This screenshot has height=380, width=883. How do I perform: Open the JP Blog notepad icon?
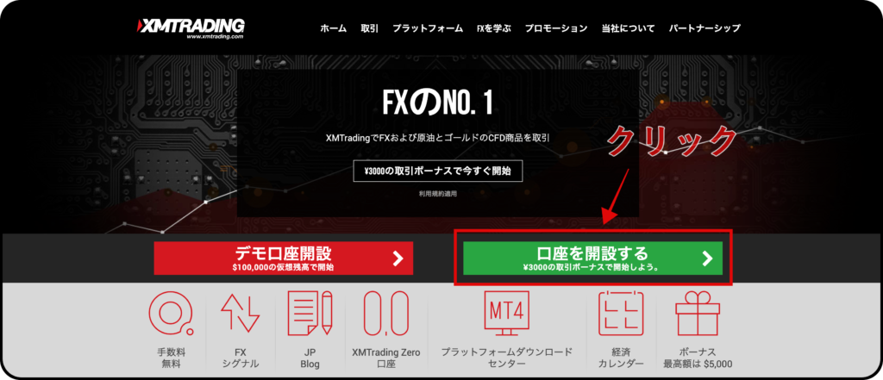(x=310, y=313)
